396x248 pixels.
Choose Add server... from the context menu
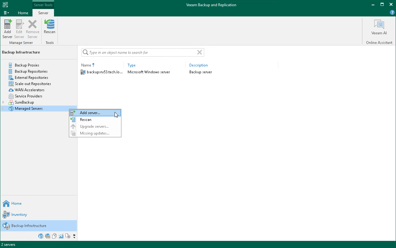[95, 113]
